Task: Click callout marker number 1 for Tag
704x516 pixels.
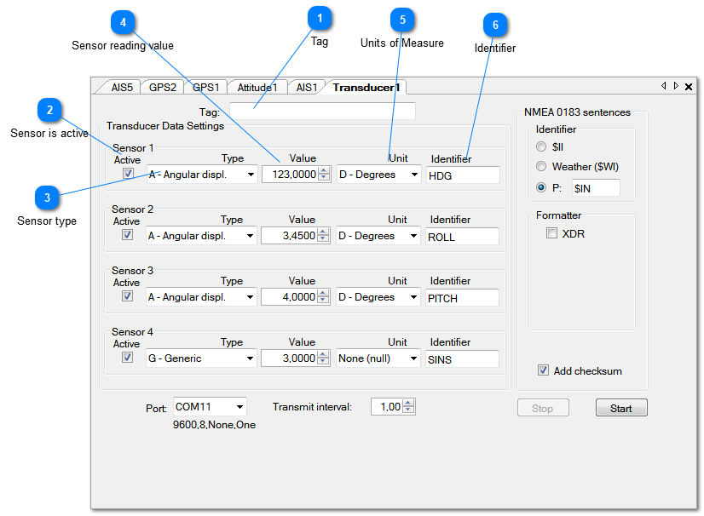Action: (x=320, y=18)
